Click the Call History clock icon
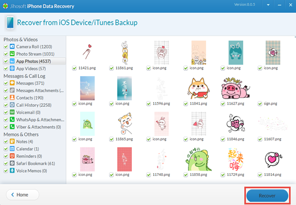Image resolution: width=296 pixels, height=205 pixels. 12,105
